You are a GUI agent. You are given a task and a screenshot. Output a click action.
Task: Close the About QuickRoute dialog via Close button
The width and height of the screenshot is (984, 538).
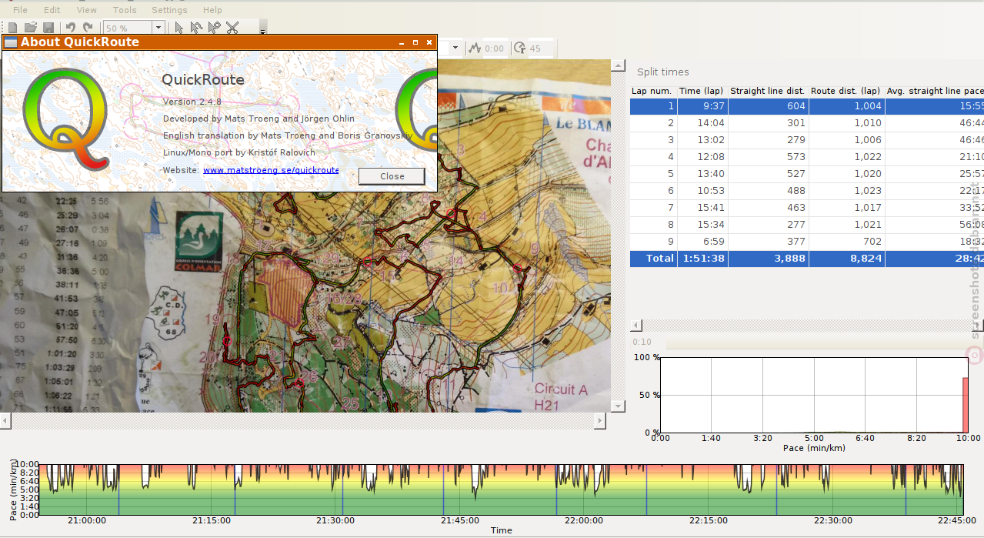click(x=392, y=176)
